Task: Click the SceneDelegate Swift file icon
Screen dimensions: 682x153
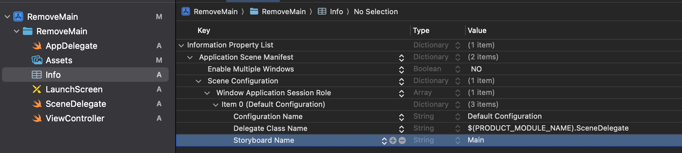Action: pyautogui.click(x=37, y=104)
